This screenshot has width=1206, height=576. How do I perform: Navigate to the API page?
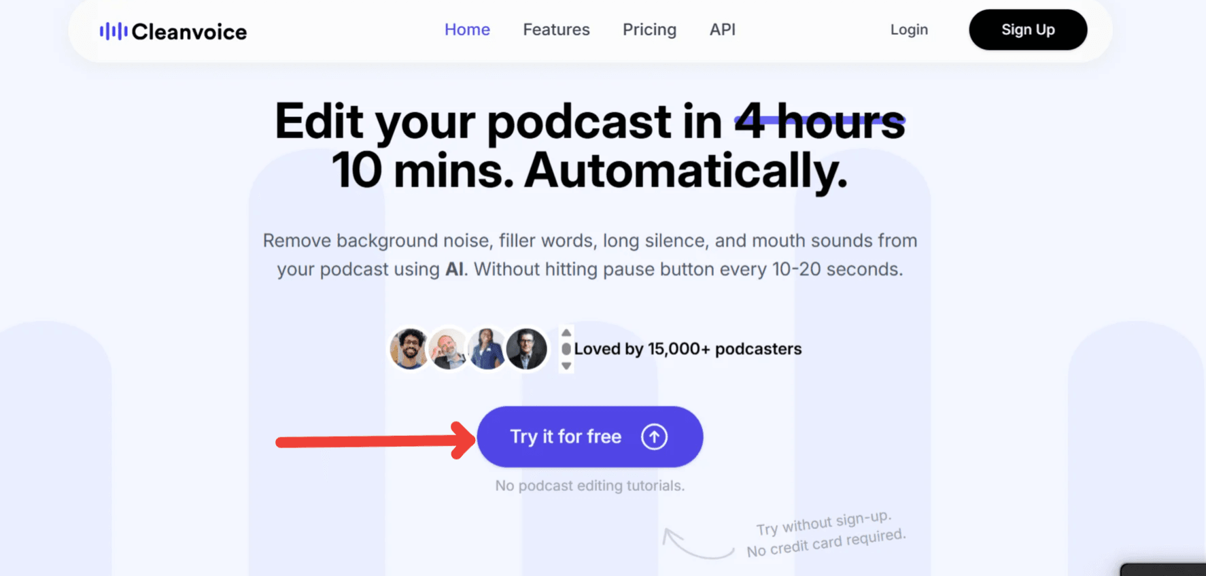coord(722,30)
